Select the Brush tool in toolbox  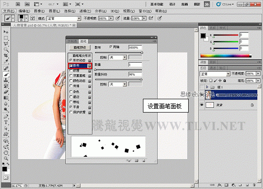click(x=6, y=75)
